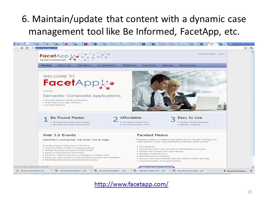This screenshot has width=268, height=201.
Task: Expand Be Informed Academy download options arrow
Action: (130, 171)
